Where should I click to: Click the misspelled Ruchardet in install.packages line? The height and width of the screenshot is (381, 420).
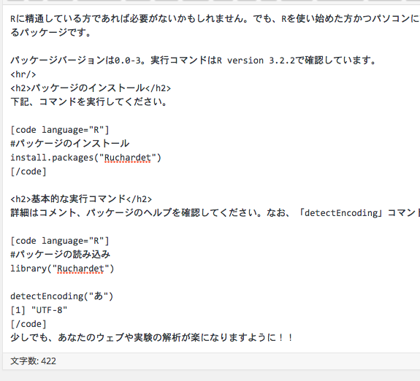[x=128, y=158]
